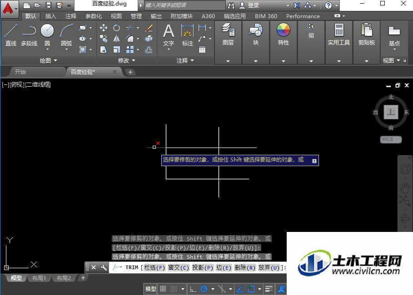The height and width of the screenshot is (295, 413).
Task: Choose the 投影(P) command option
Action: pos(203,268)
